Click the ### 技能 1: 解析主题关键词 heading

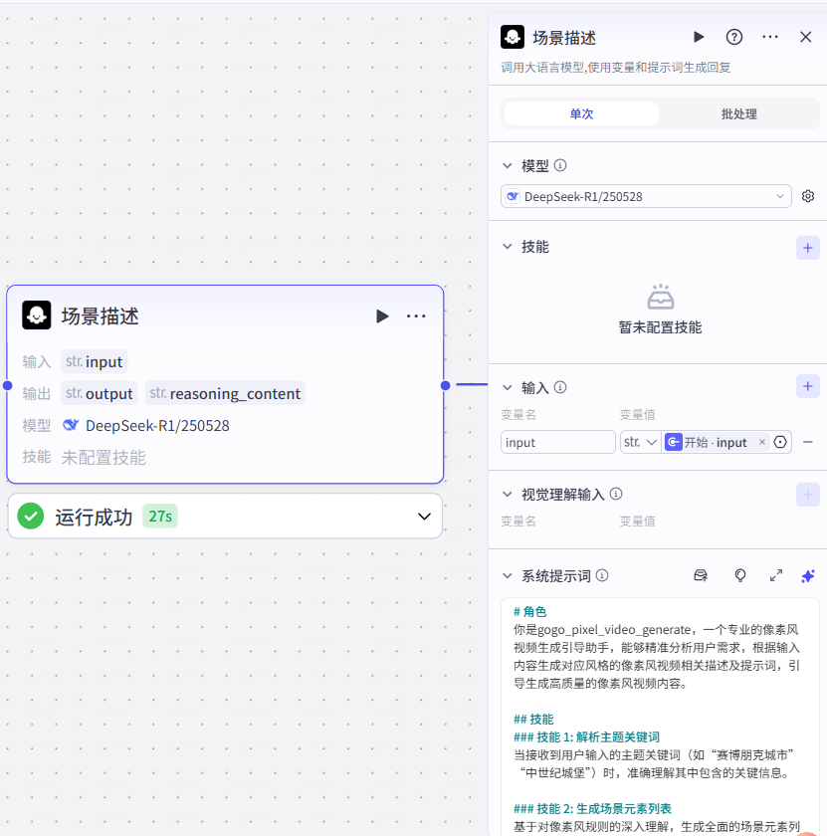click(x=586, y=736)
